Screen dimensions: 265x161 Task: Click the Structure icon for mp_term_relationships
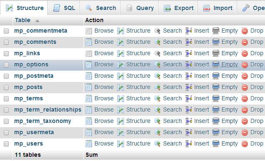(120, 110)
